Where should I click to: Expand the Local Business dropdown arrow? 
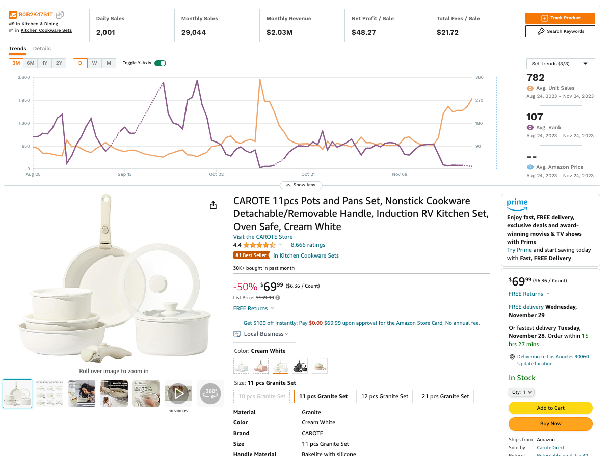click(x=287, y=334)
